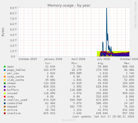Click the 'January 2026' x-axis label
Viewport: 138px width, 123px height.
pos(53,59)
